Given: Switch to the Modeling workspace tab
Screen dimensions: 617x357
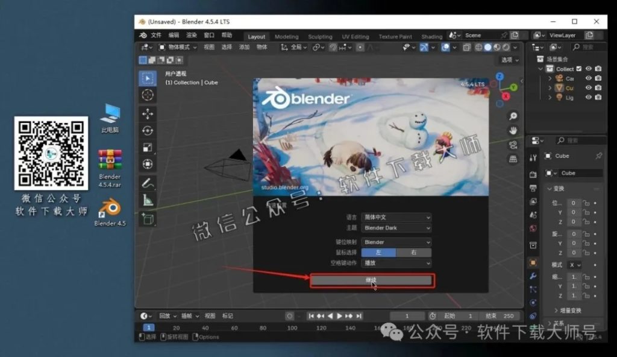Looking at the screenshot, I should [x=287, y=36].
